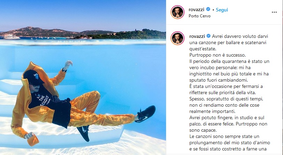The image size is (283, 155).
Task: Click the white yacht in the background
Action: [11, 37]
